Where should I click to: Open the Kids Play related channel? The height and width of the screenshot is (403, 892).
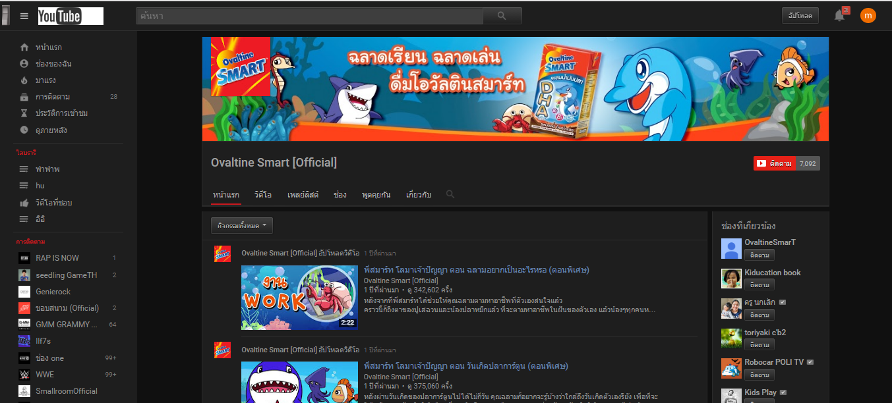(760, 392)
